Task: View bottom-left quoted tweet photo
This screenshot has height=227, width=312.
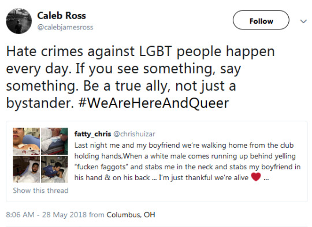Action: (x=26, y=169)
